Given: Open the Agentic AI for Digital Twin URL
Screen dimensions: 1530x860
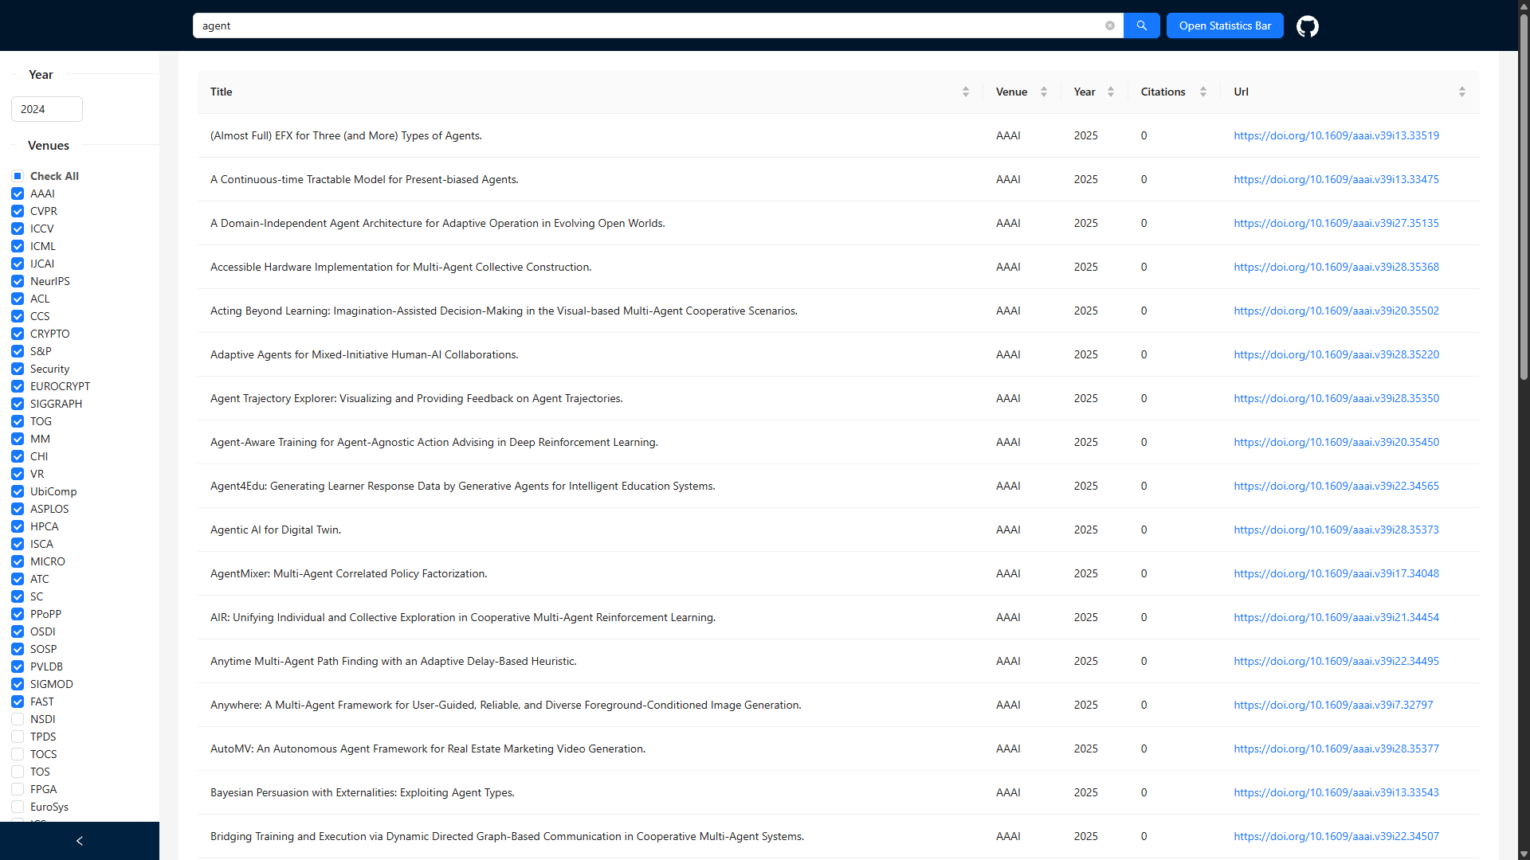Looking at the screenshot, I should pos(1336,530).
